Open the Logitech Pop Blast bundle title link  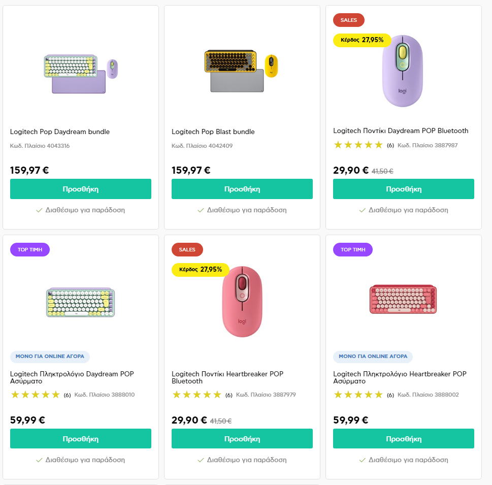click(x=213, y=132)
